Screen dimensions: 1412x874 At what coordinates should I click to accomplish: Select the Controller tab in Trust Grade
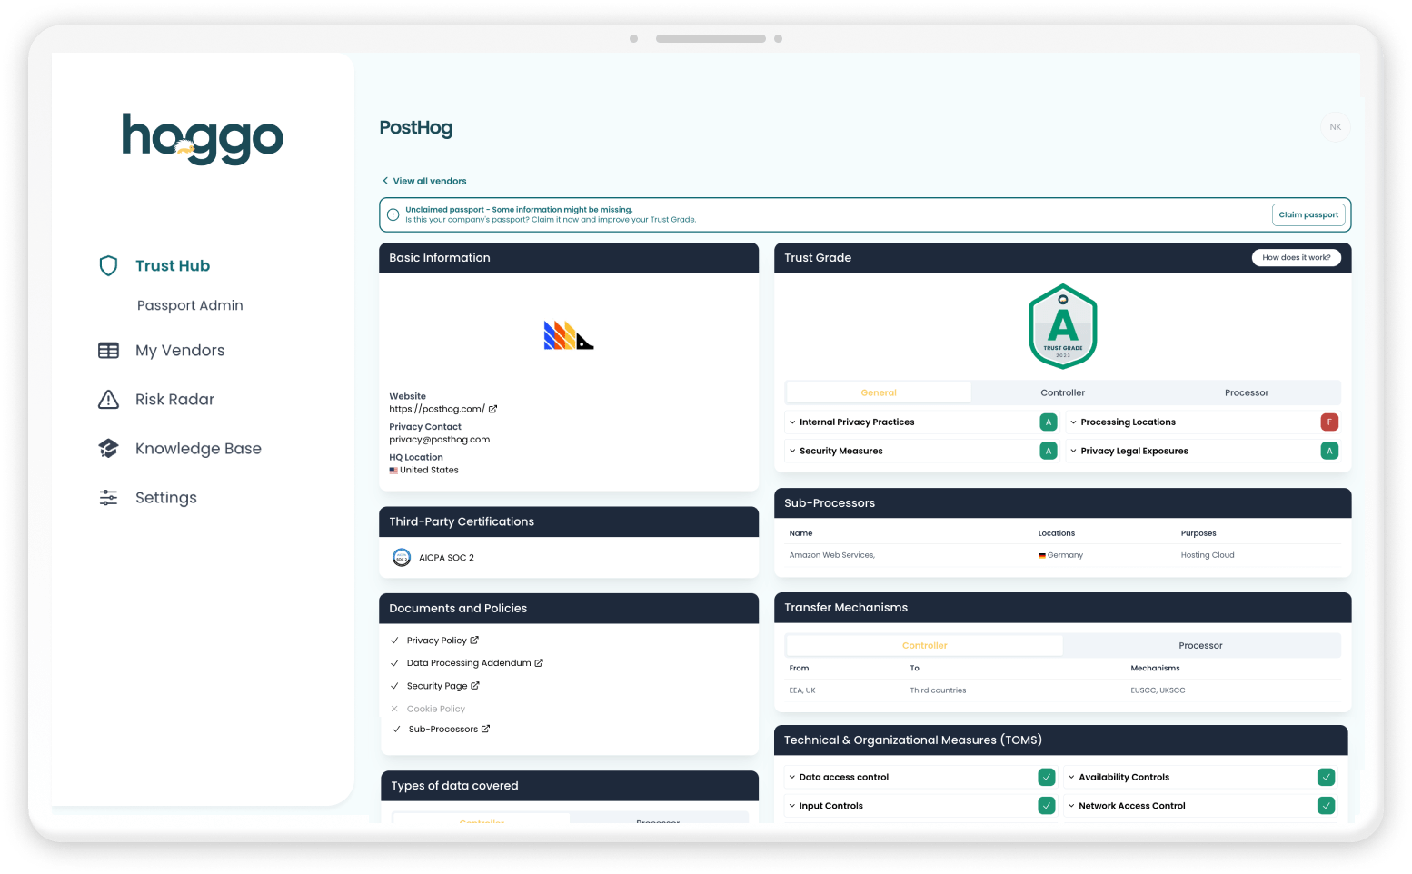pyautogui.click(x=1062, y=392)
